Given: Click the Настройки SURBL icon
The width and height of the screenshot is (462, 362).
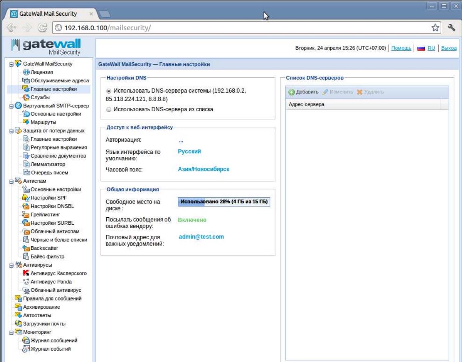Looking at the screenshot, I should [x=26, y=223].
